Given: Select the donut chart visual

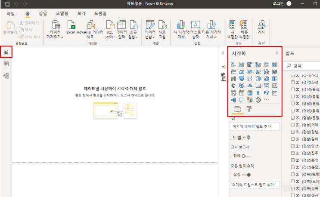Looking at the screenshot, I should (266, 79).
